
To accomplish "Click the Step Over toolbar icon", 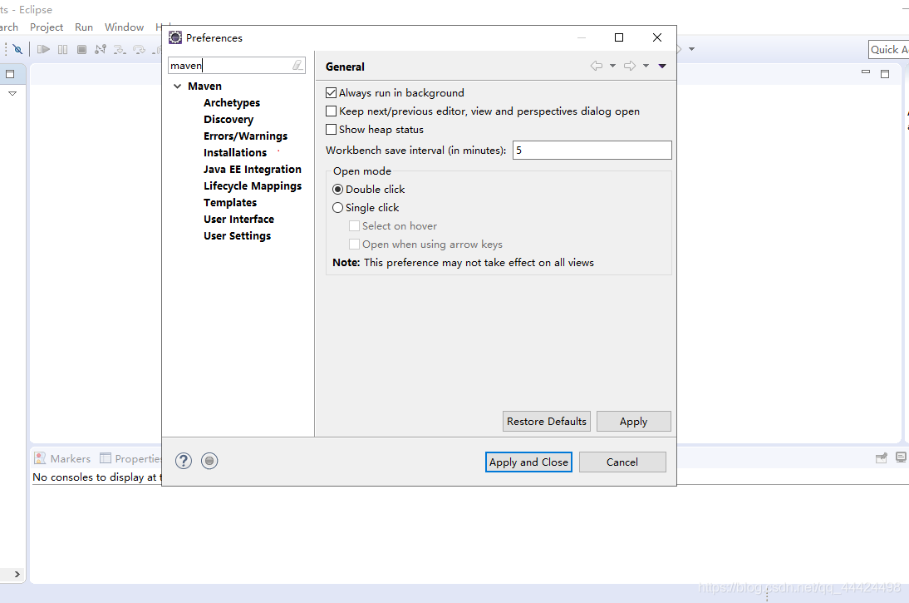I will [139, 49].
